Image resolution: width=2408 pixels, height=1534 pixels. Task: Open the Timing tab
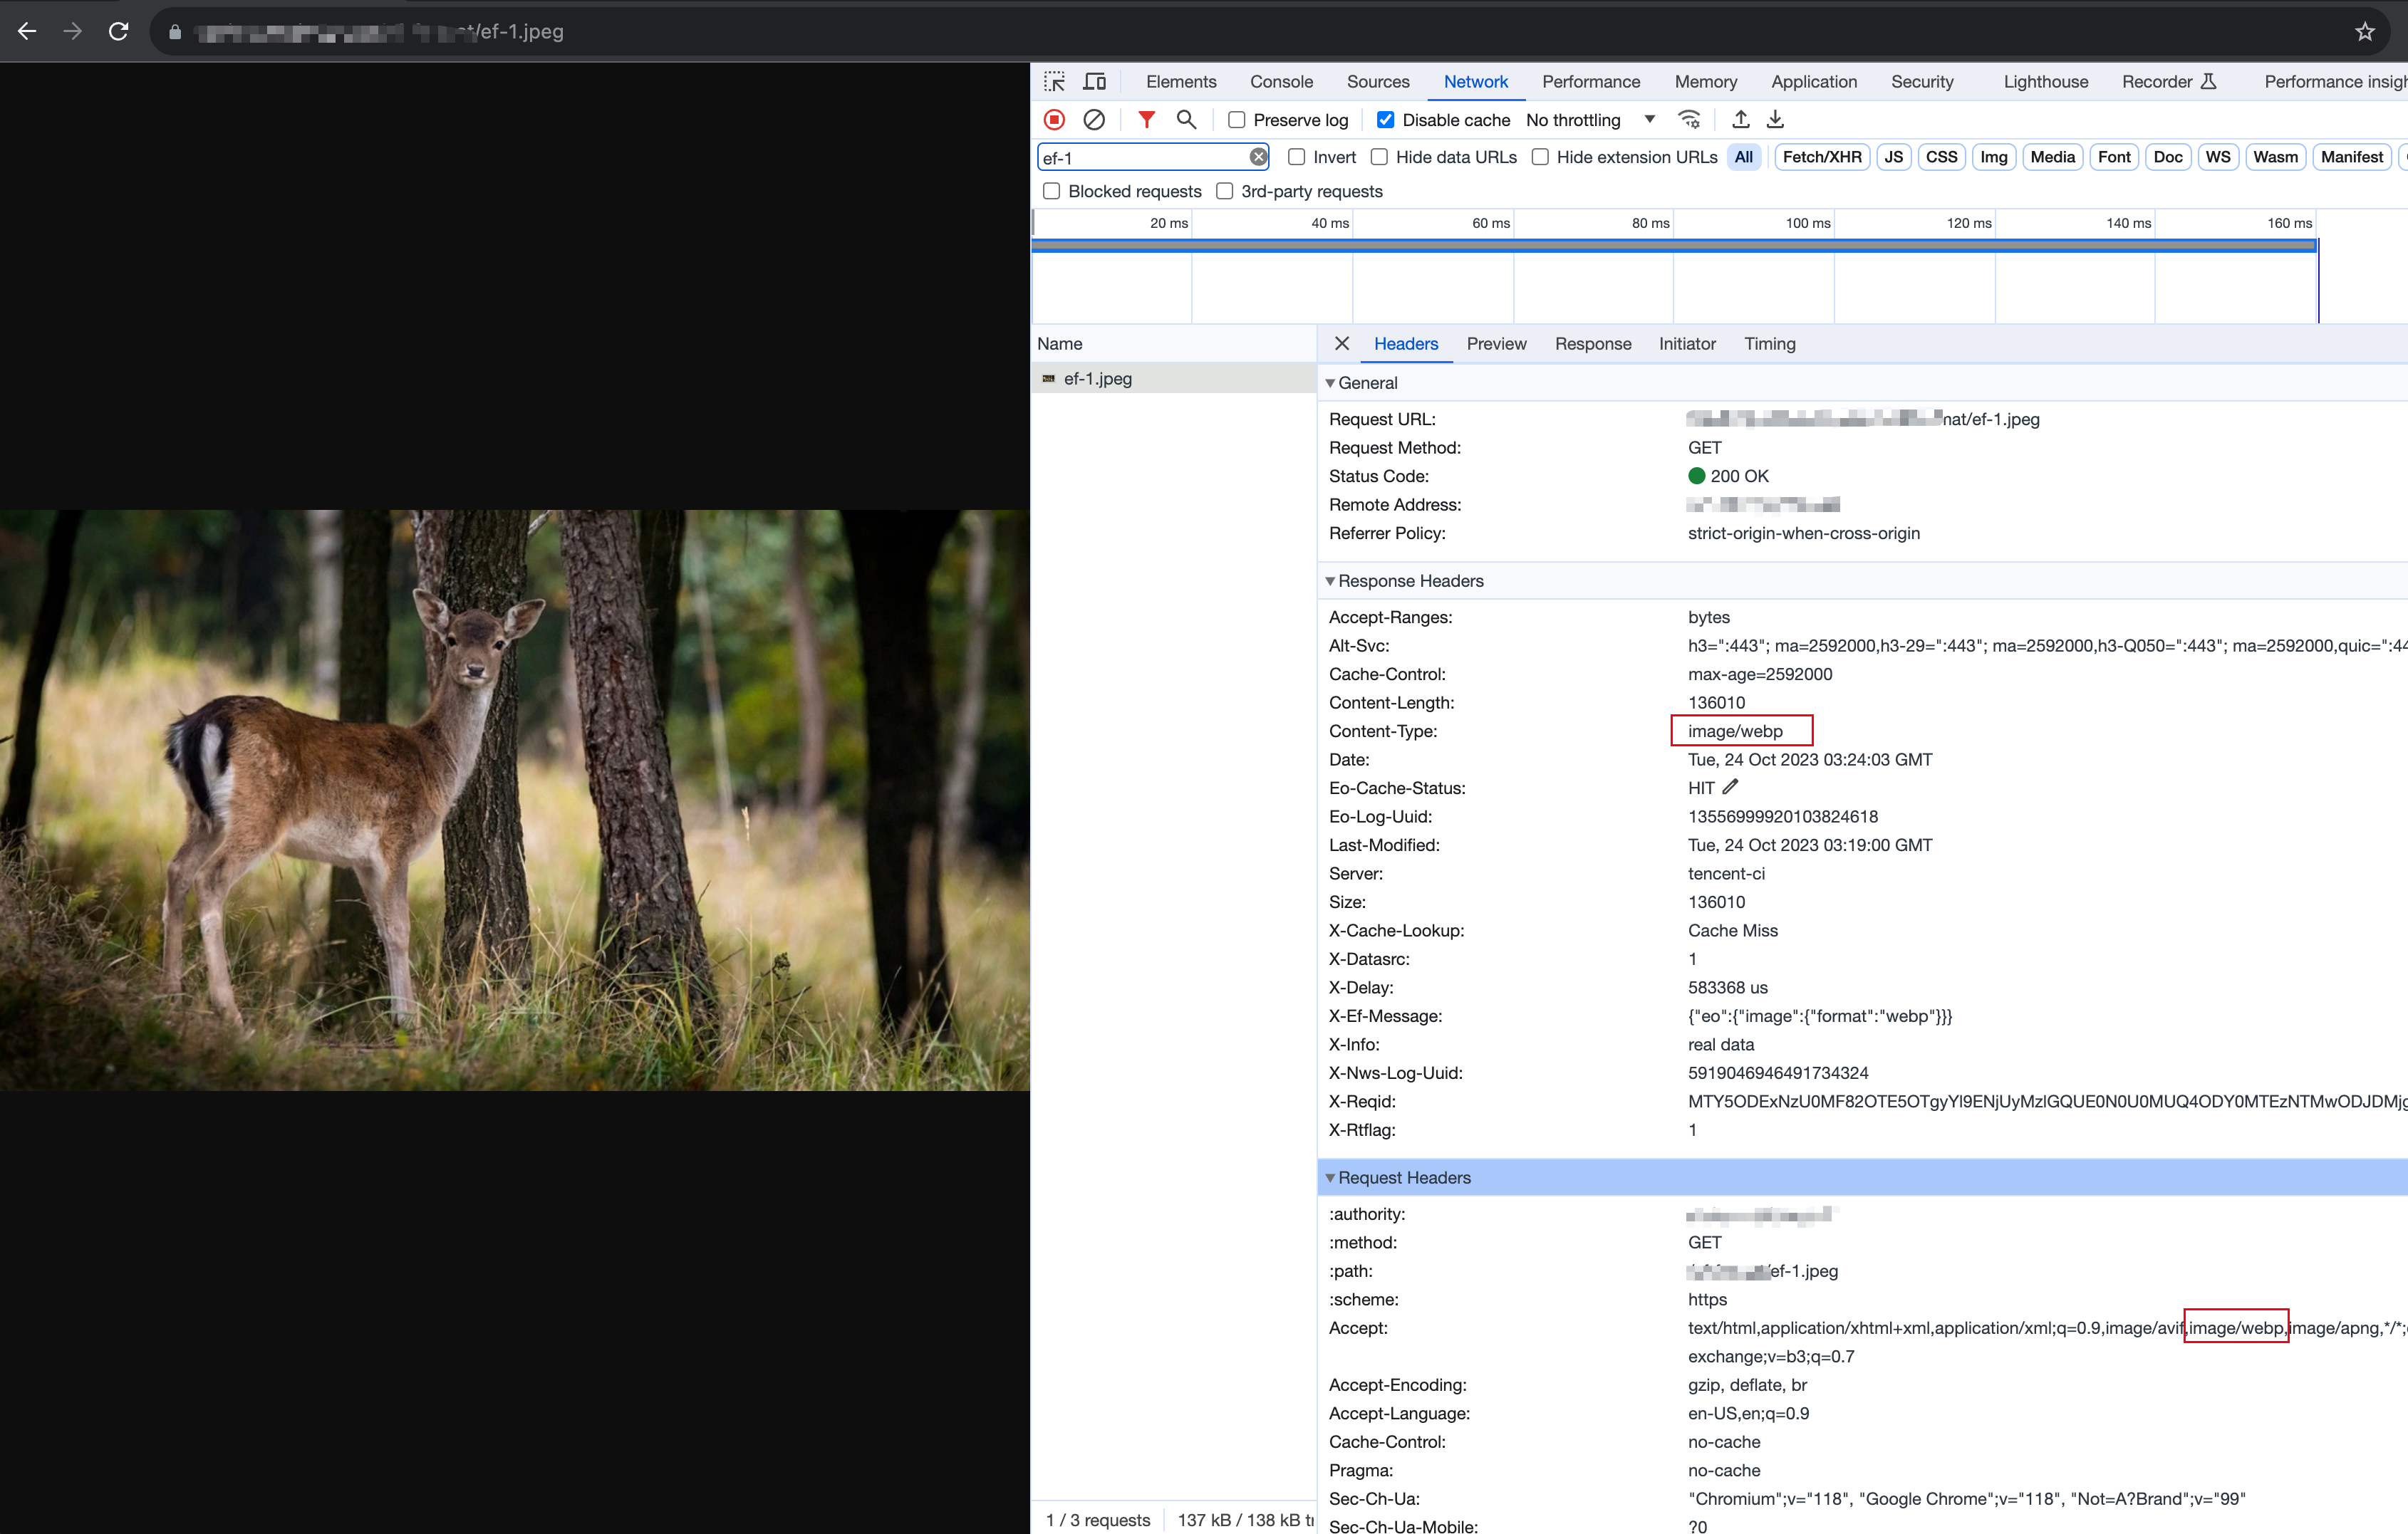(x=1769, y=344)
